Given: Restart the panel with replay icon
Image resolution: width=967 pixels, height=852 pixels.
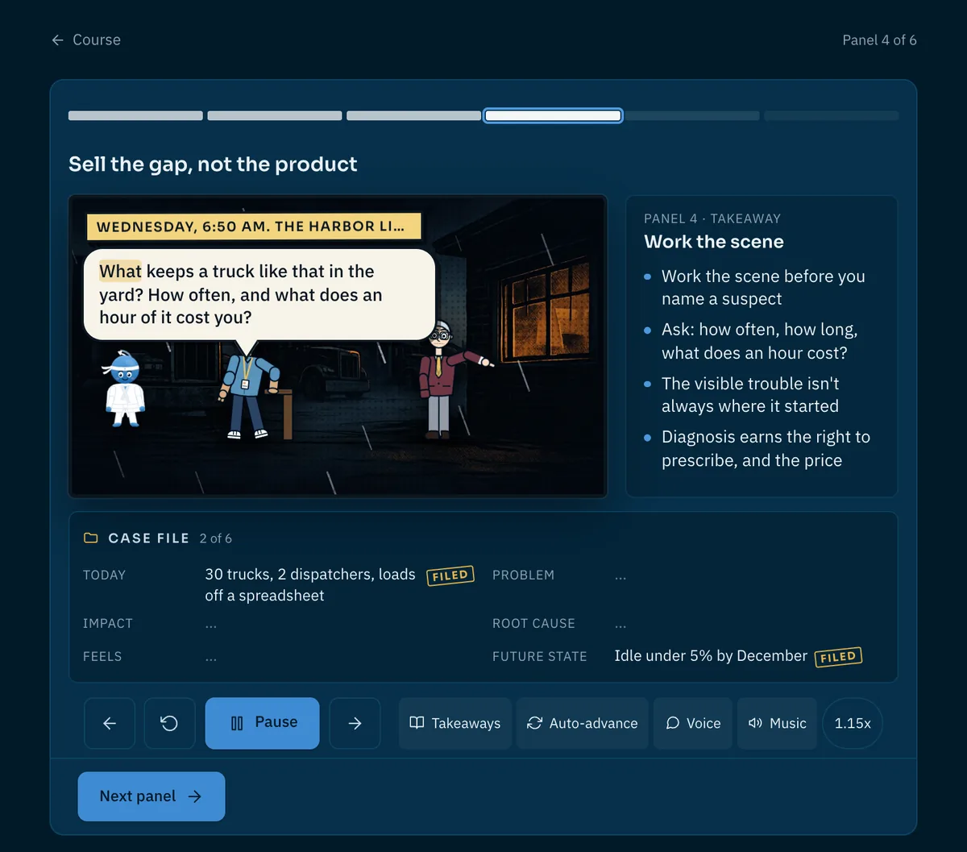Looking at the screenshot, I should [169, 723].
